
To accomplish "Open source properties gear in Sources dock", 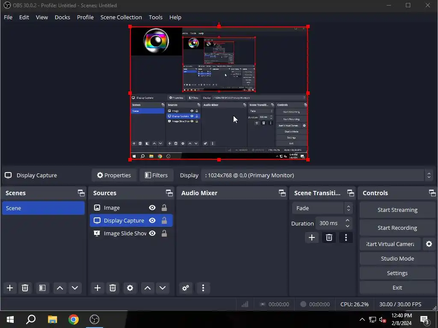I will tap(130, 288).
